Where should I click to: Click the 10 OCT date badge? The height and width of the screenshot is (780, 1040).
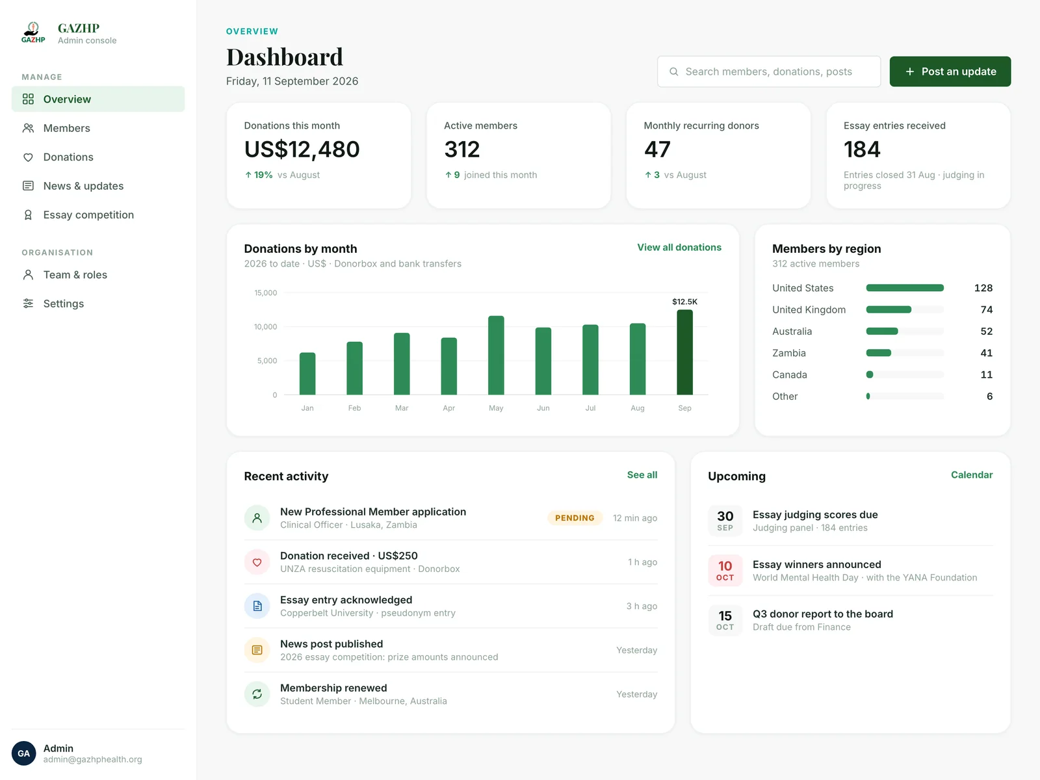point(725,570)
